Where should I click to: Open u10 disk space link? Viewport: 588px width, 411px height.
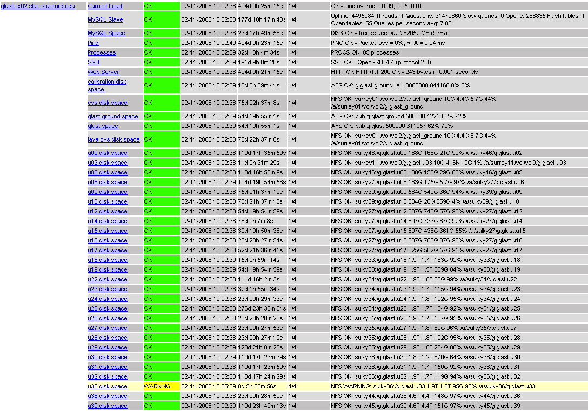108,201
